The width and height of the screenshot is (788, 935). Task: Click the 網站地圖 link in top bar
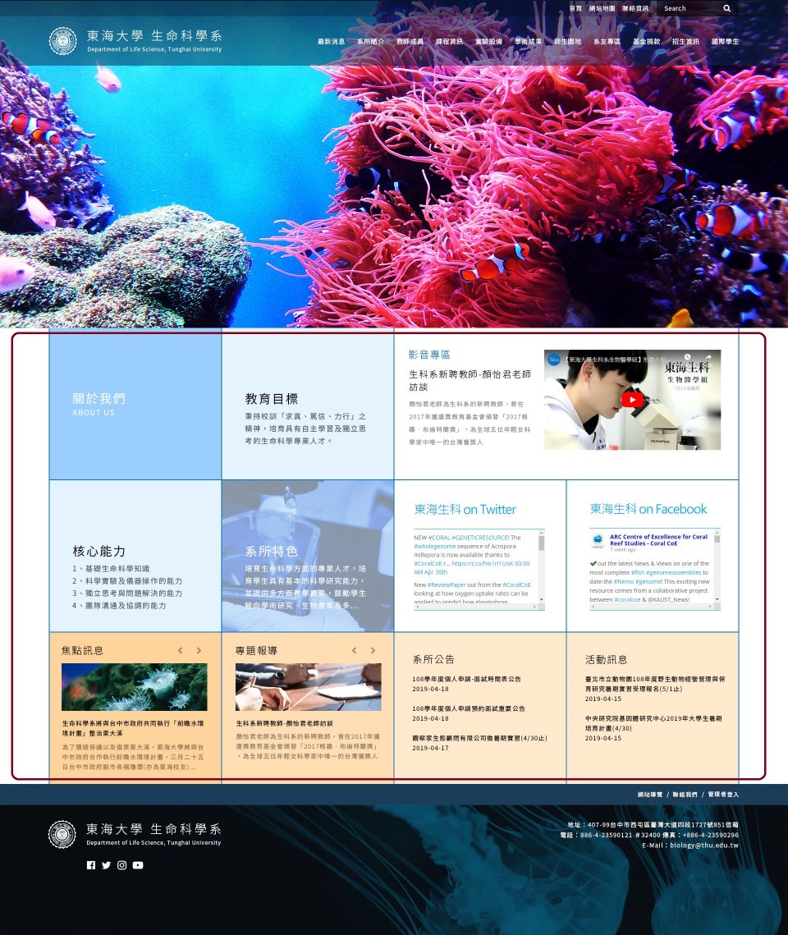(x=602, y=8)
